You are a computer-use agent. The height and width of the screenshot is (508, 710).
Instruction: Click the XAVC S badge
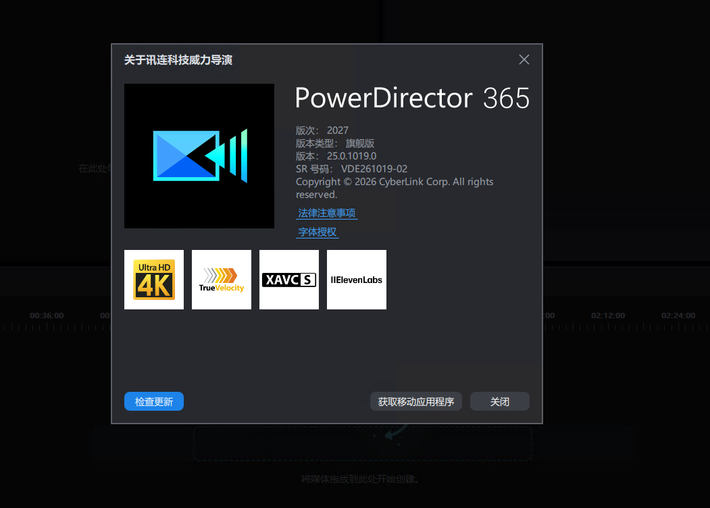click(289, 280)
